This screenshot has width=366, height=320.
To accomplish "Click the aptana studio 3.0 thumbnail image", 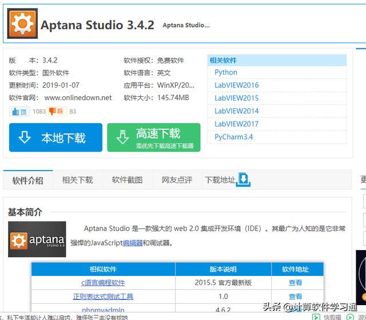I will (37, 239).
